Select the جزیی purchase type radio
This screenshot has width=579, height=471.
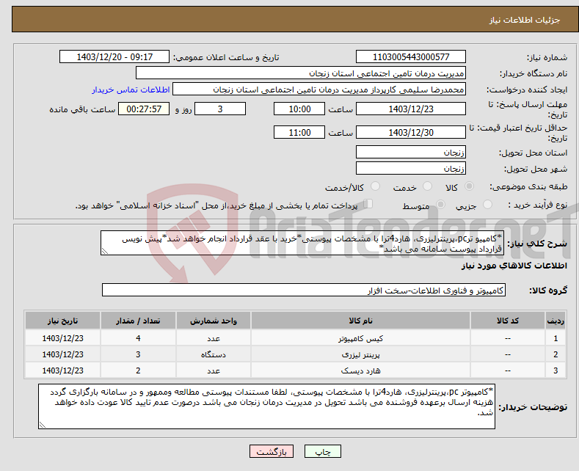(x=487, y=205)
